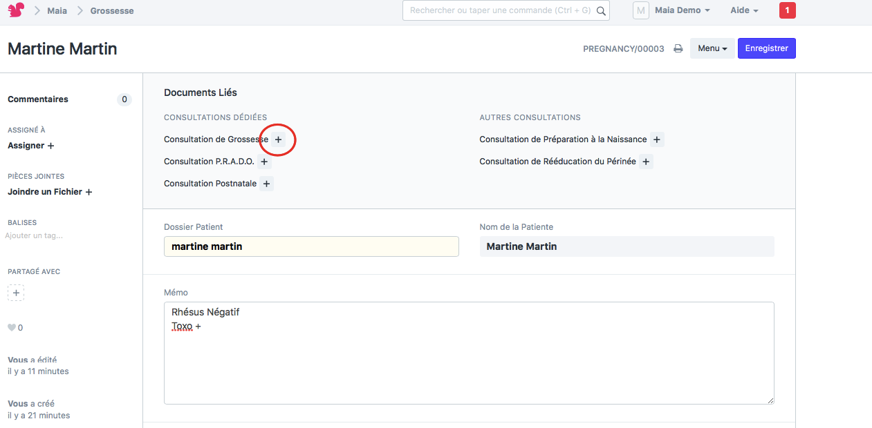
Task: Select Grossesse in the breadcrumb
Action: coord(112,10)
